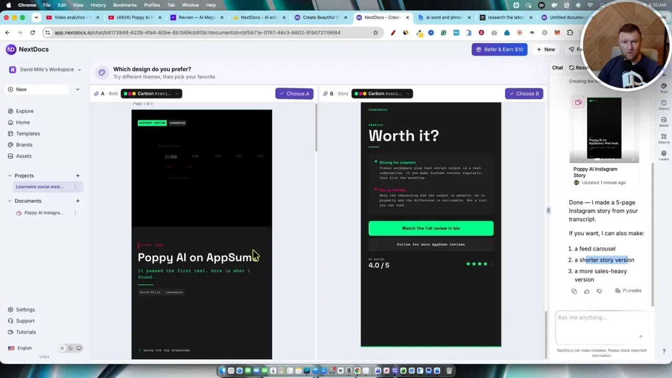Choose design A
This screenshot has height=378, width=672.
click(294, 93)
